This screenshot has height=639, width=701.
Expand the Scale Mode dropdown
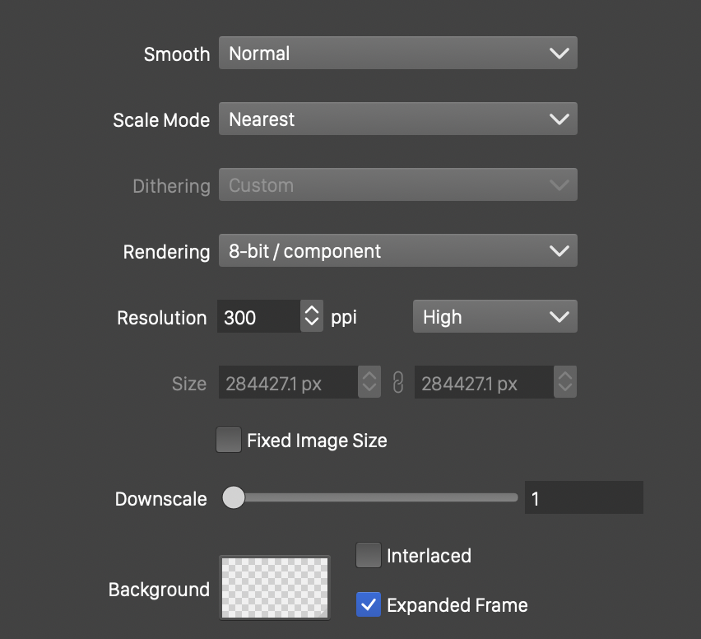click(x=397, y=119)
